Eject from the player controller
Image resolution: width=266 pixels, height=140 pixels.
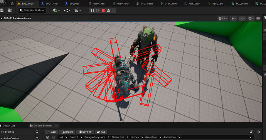point(109,10)
